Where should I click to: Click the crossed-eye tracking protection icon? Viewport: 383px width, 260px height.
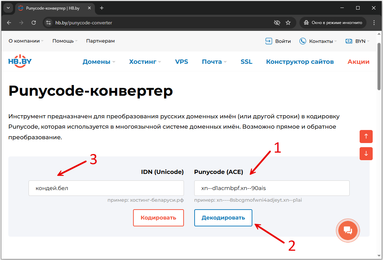click(x=277, y=23)
